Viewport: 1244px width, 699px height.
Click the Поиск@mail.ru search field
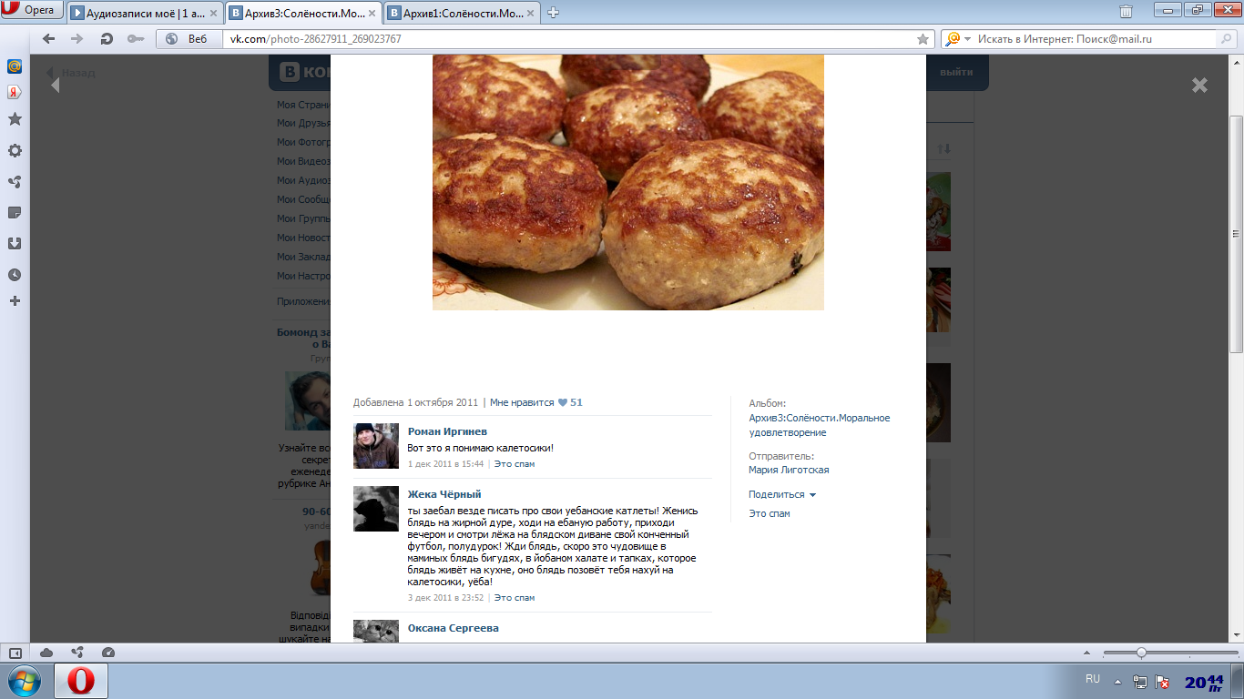coord(1096,39)
